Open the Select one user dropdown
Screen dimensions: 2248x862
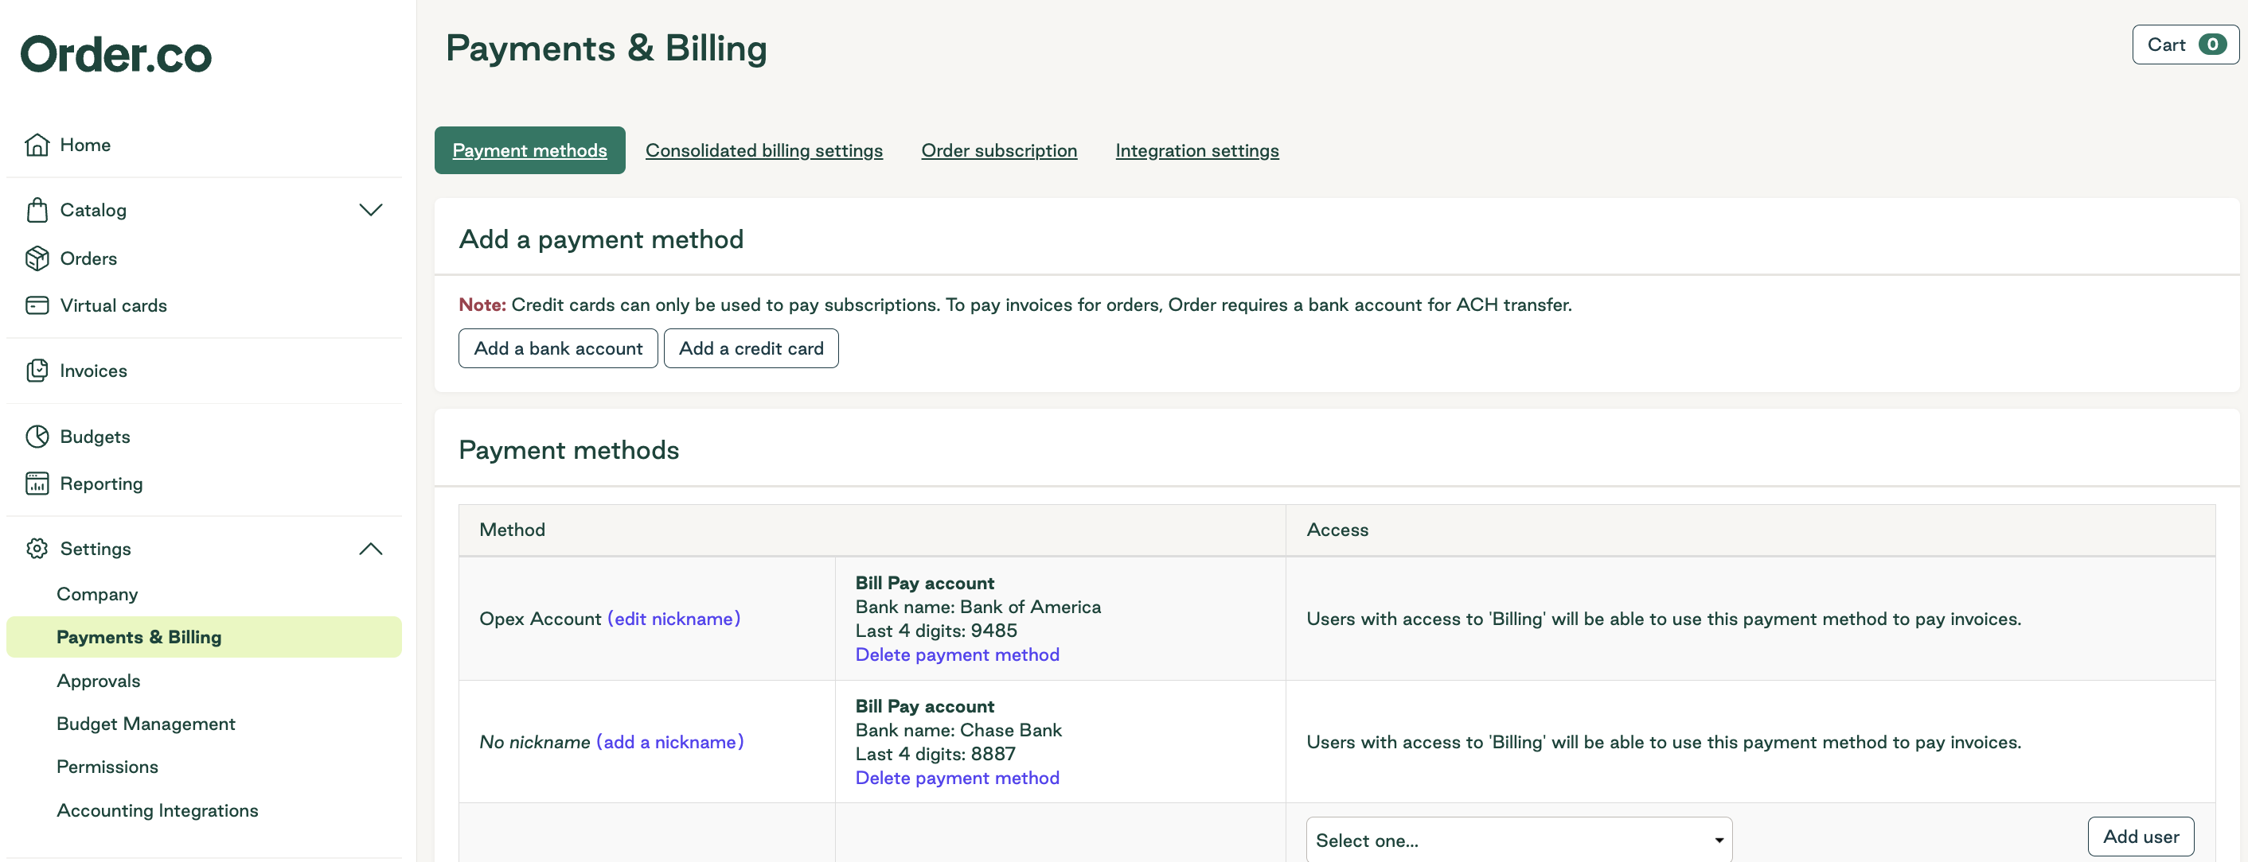coord(1519,841)
